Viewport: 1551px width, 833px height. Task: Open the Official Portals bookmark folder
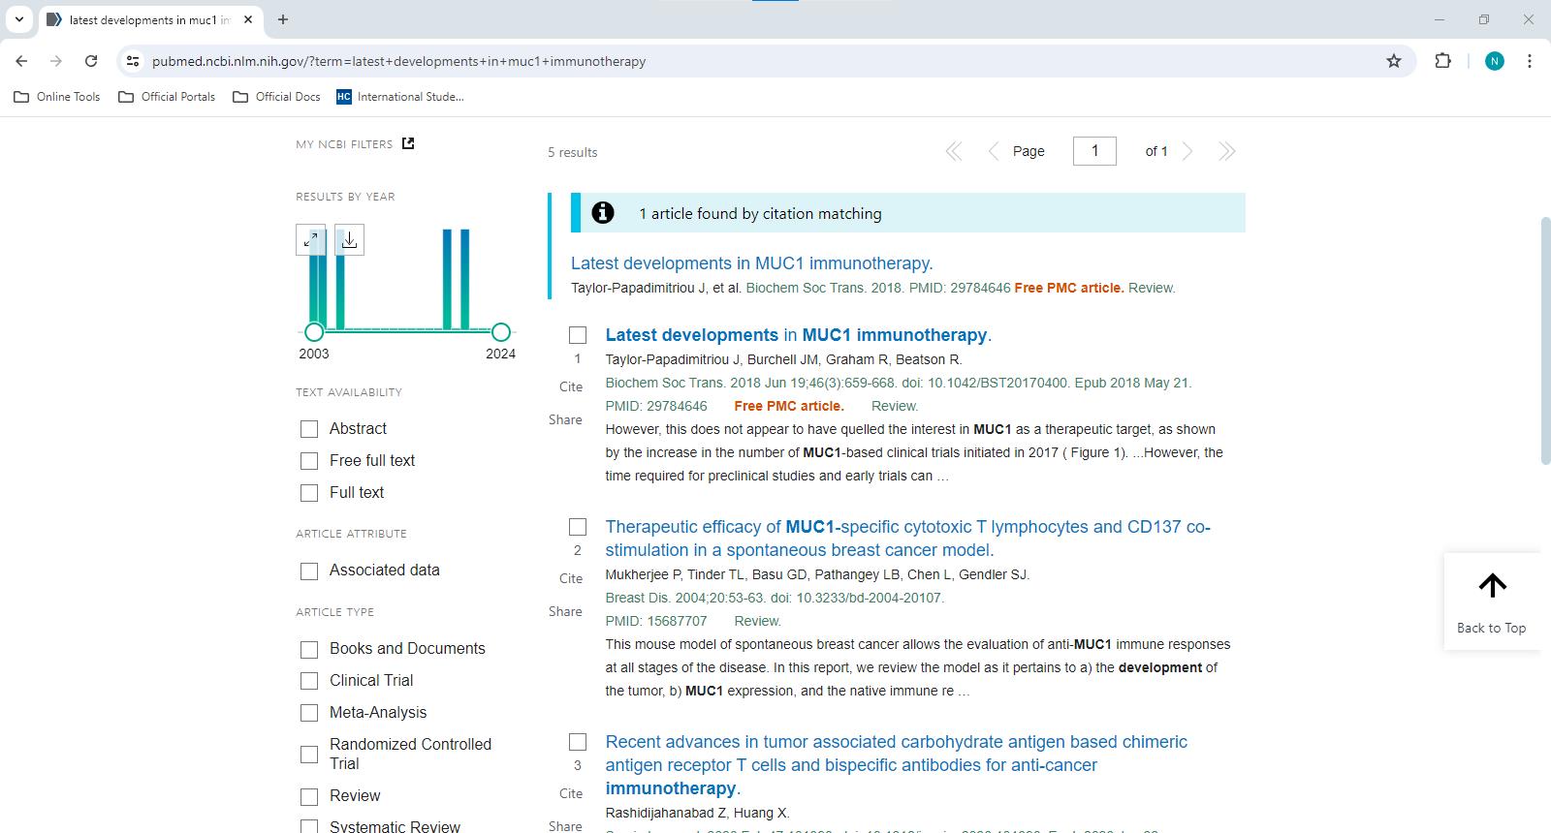pos(167,97)
